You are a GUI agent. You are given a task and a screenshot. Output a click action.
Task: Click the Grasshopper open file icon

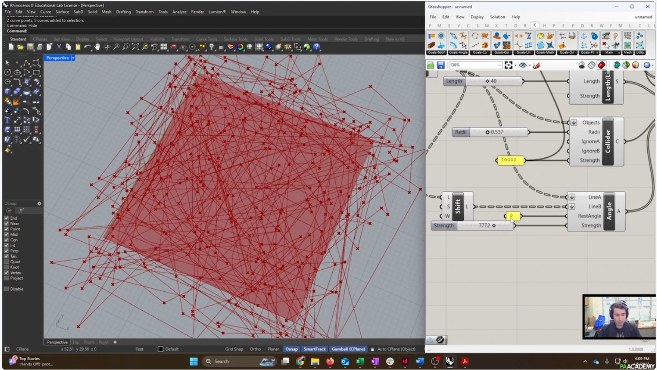pyautogui.click(x=431, y=65)
